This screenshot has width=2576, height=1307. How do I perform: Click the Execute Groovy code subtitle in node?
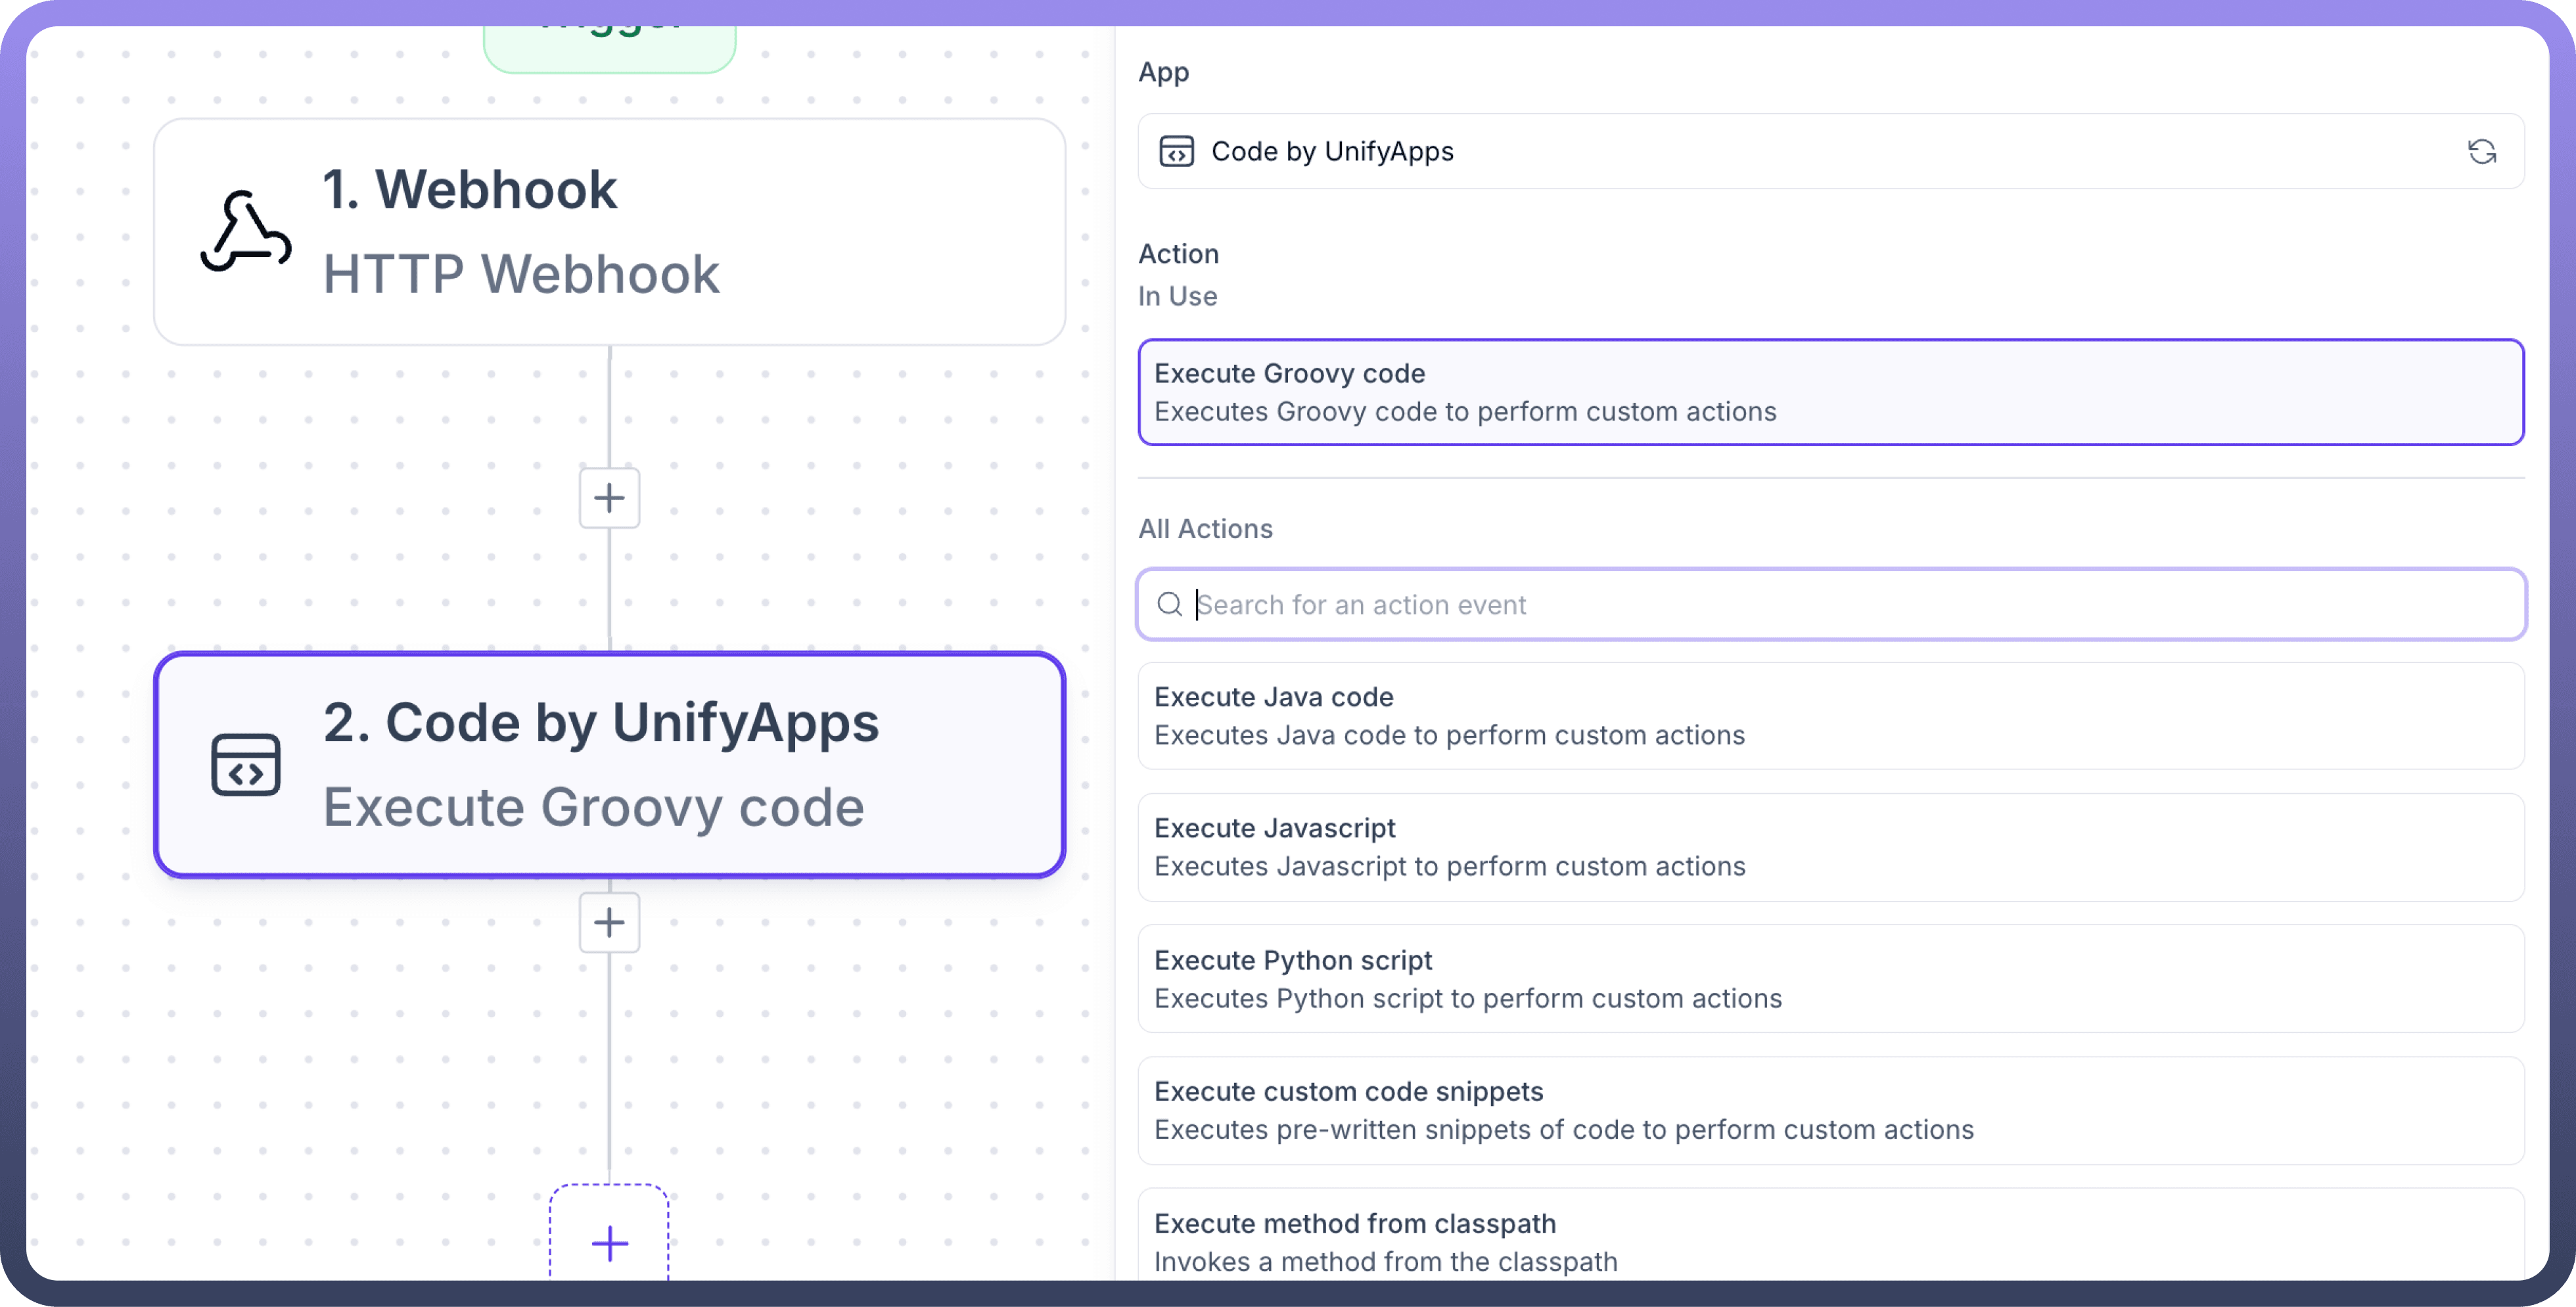[593, 807]
